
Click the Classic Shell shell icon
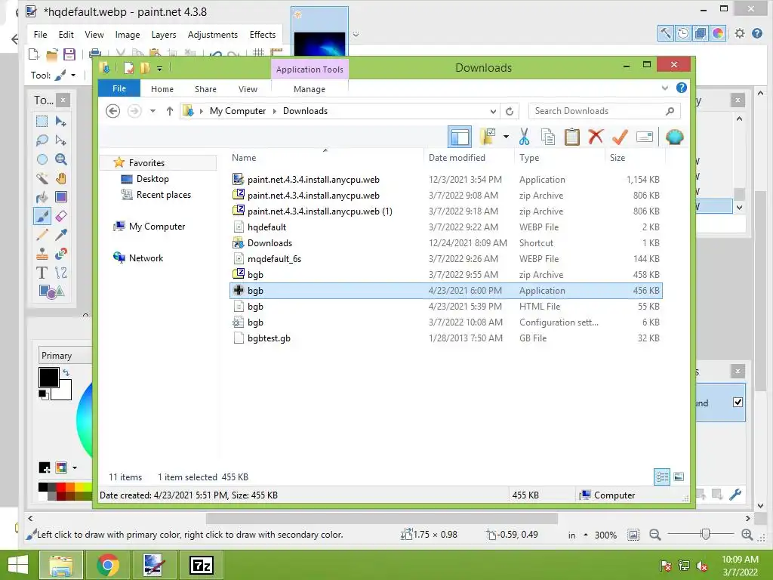point(674,137)
